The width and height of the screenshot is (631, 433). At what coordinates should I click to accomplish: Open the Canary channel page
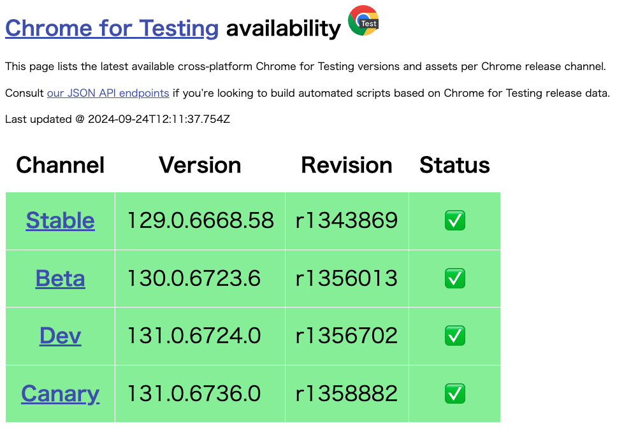[x=60, y=394]
